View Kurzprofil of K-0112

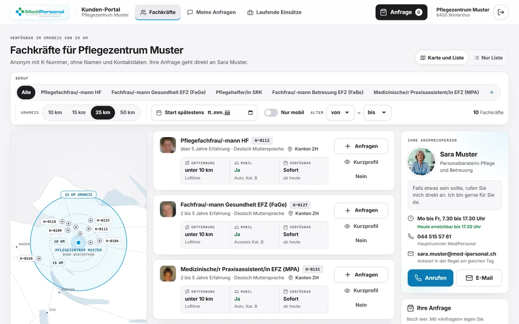[361, 162]
